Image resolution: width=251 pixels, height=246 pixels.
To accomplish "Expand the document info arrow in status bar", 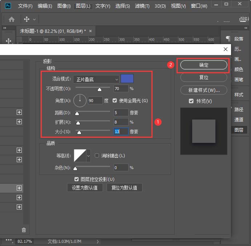I will (98, 241).
